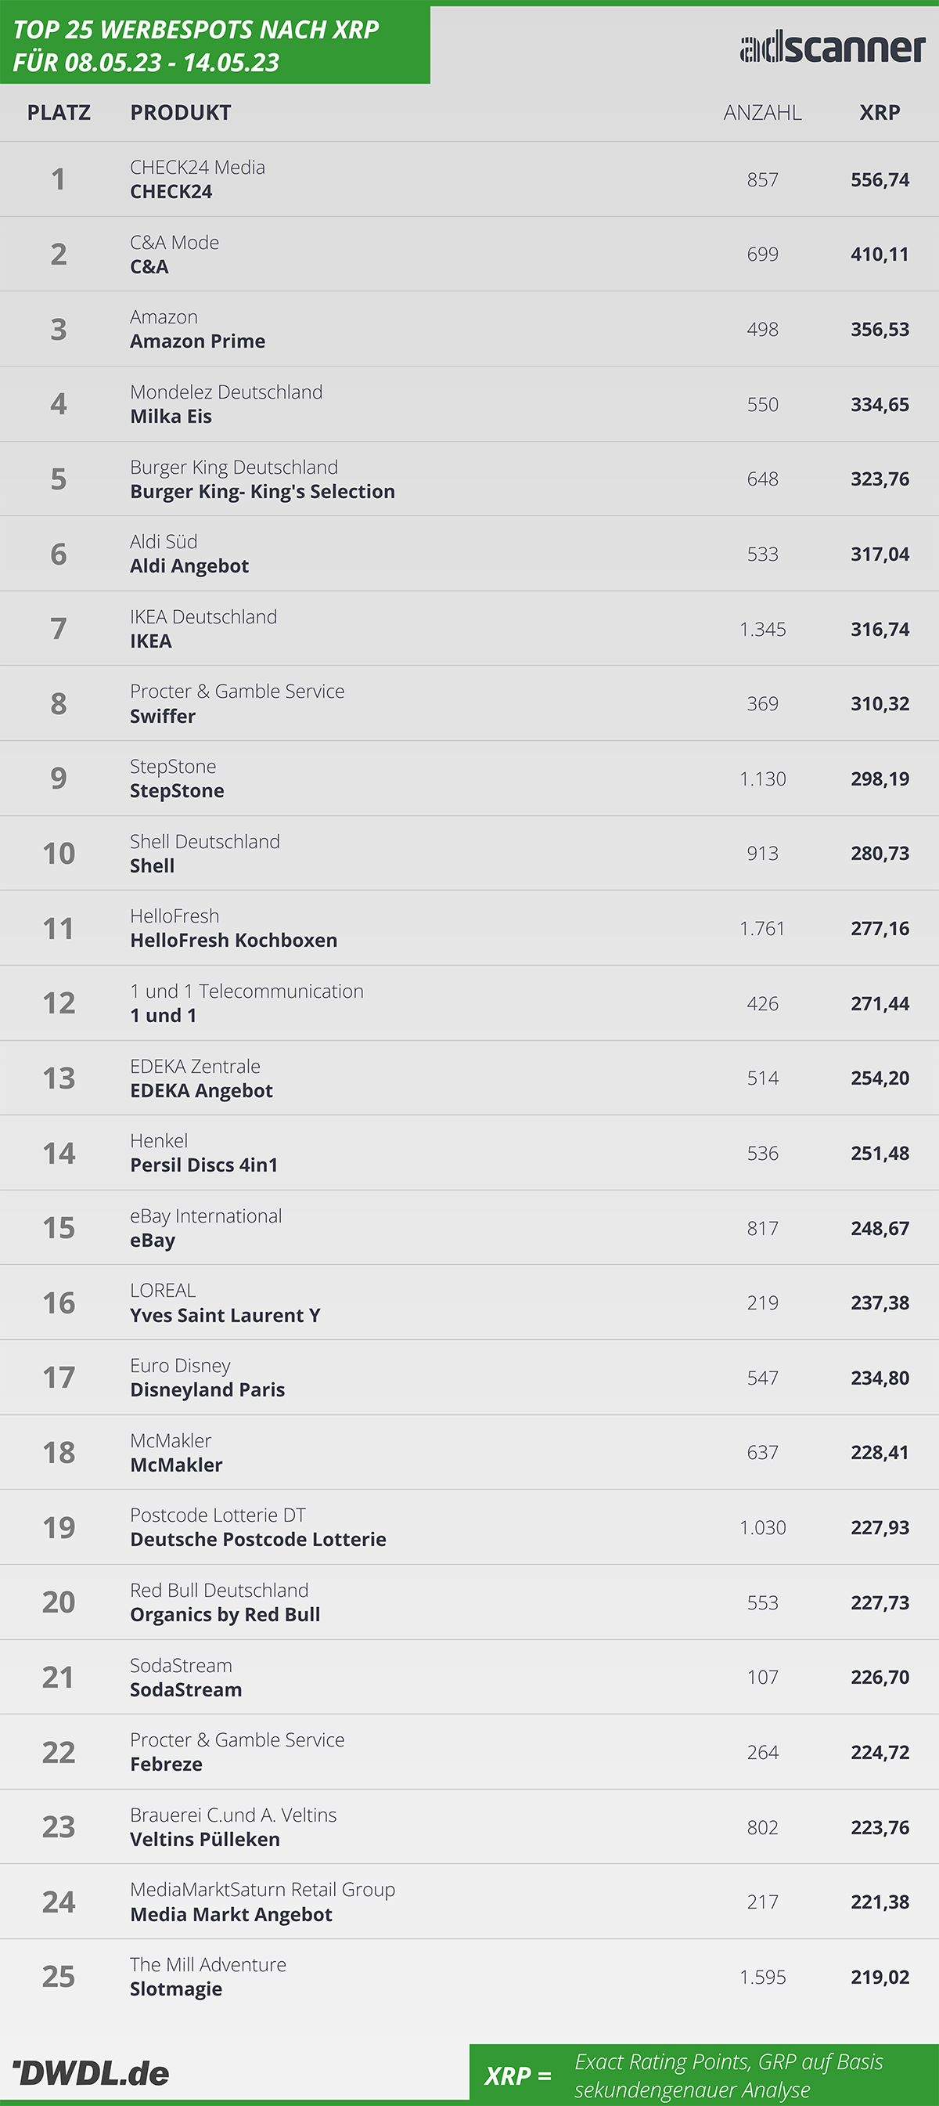
Task: Select the CHECK24 product row
Action: pyautogui.click(x=469, y=179)
